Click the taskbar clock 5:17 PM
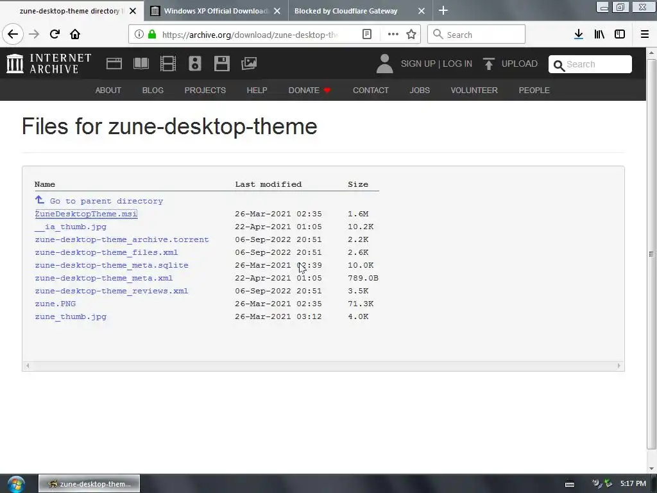 (633, 483)
